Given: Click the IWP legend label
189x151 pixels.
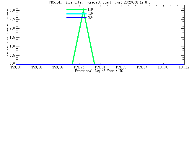Looking at the screenshot, I should tap(91, 14).
